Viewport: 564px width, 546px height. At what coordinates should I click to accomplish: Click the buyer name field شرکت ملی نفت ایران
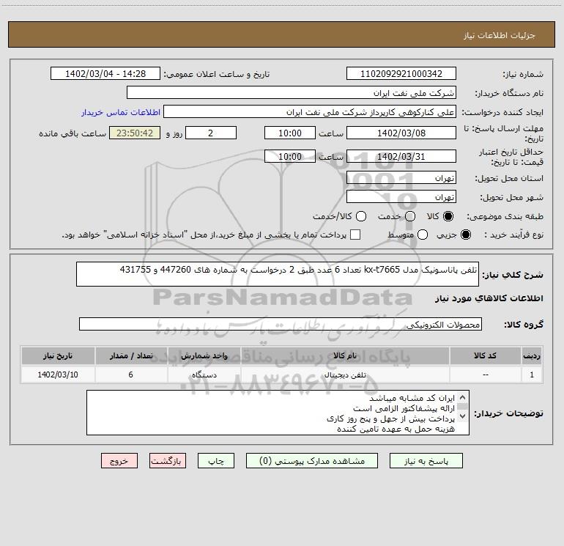(292, 92)
